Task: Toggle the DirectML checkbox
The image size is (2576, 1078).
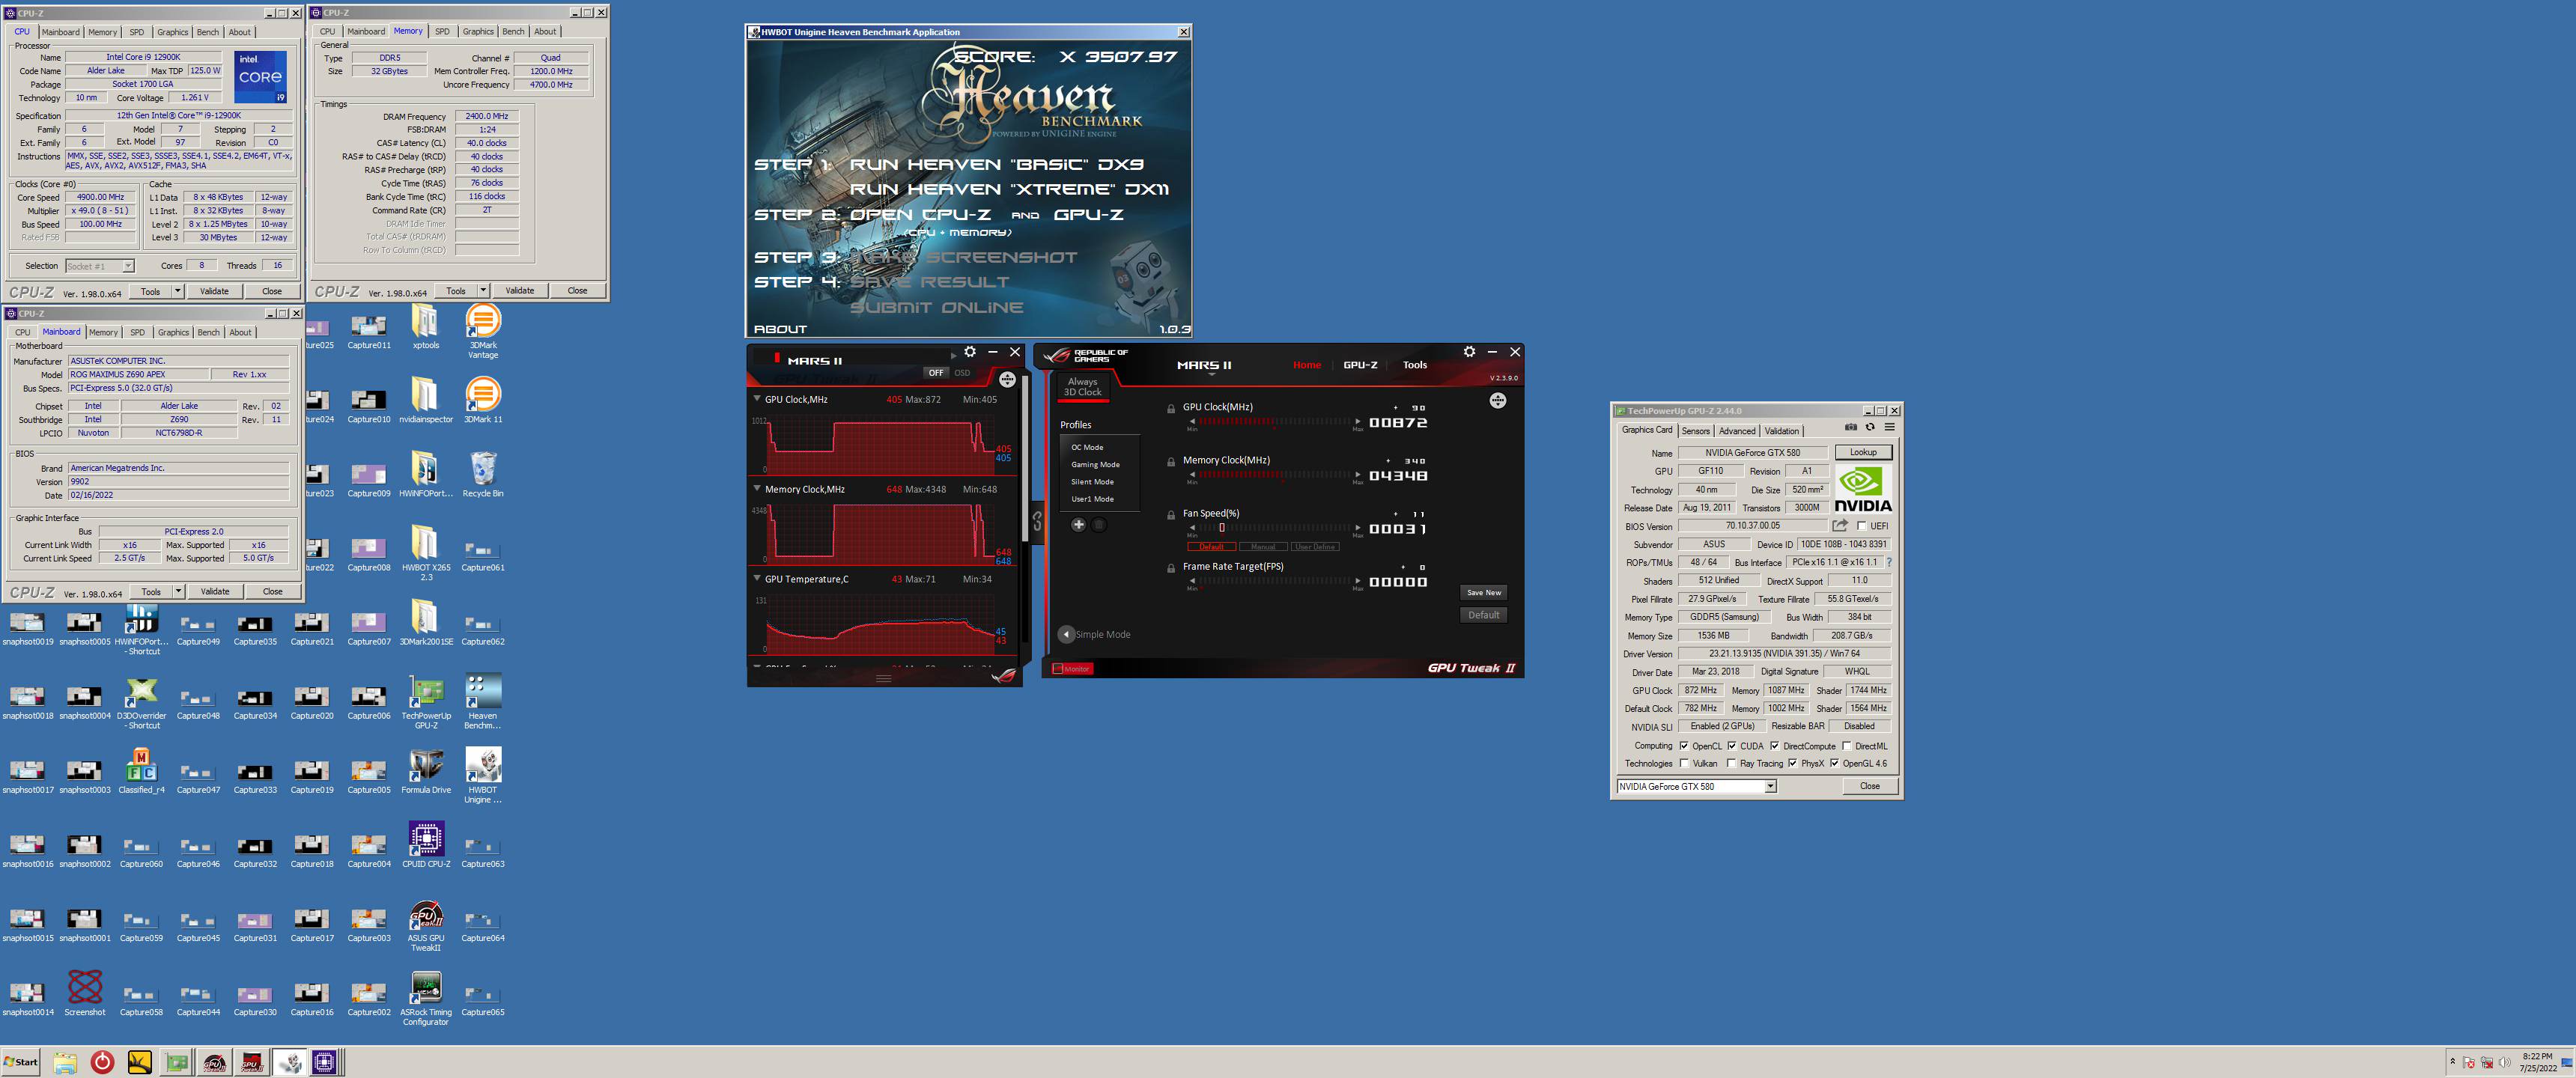Action: [x=1846, y=746]
